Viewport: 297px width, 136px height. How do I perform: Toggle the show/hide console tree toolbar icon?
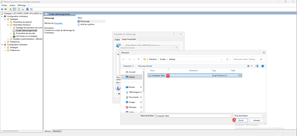tap(14, 9)
